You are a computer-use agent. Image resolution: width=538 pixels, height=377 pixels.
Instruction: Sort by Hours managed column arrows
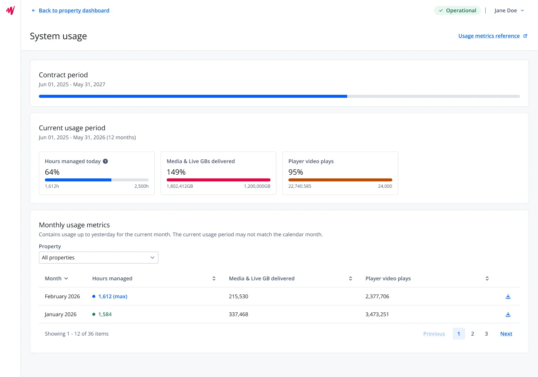point(214,278)
